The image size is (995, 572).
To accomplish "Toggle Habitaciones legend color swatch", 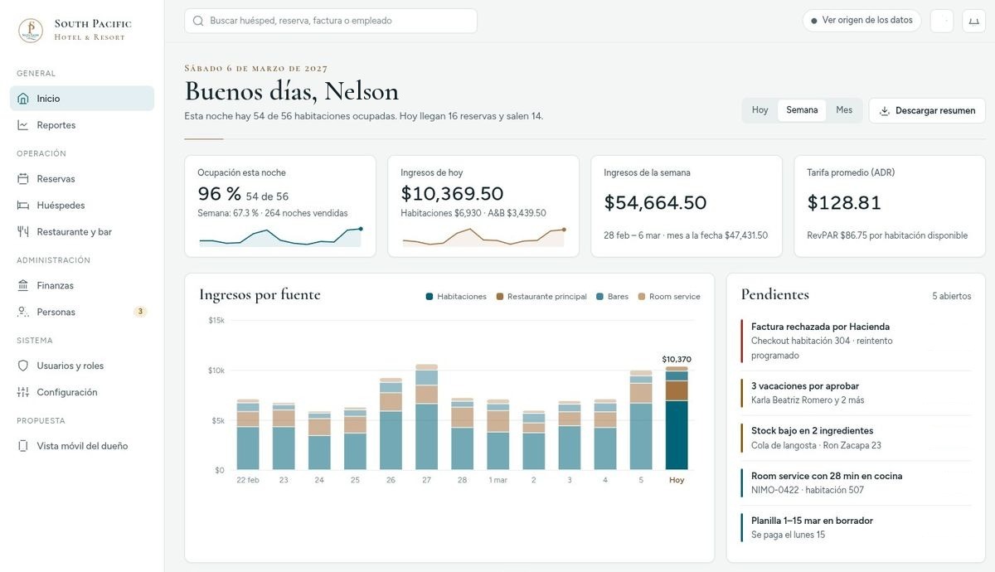I will tap(430, 297).
